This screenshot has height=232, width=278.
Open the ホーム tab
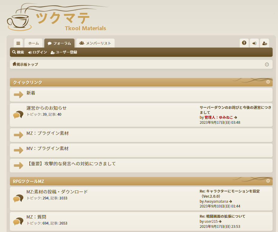(34, 43)
